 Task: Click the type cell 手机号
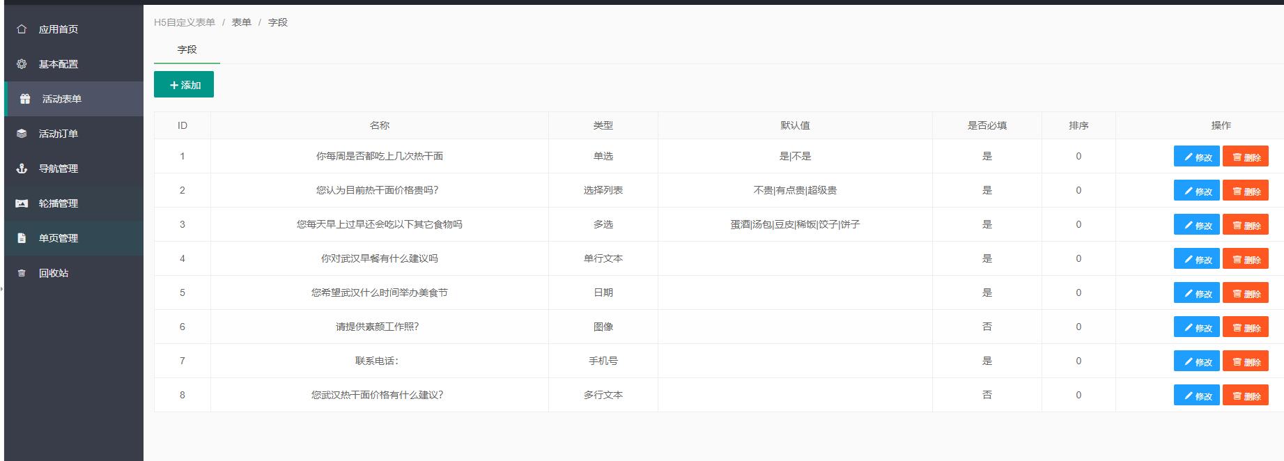(x=603, y=361)
